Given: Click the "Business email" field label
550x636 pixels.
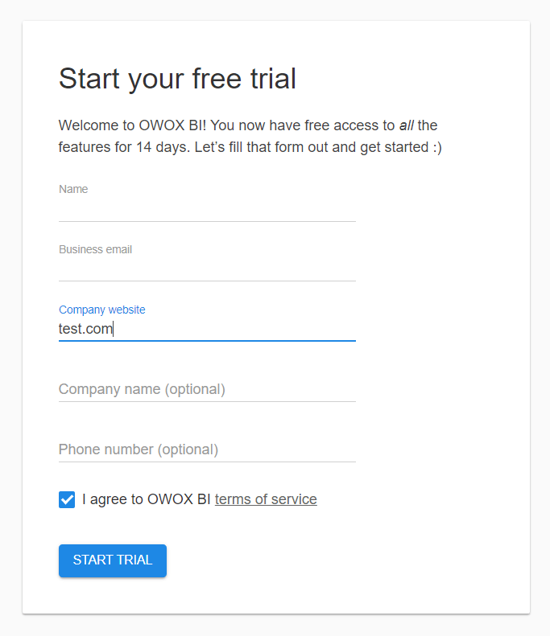Looking at the screenshot, I should pos(95,249).
